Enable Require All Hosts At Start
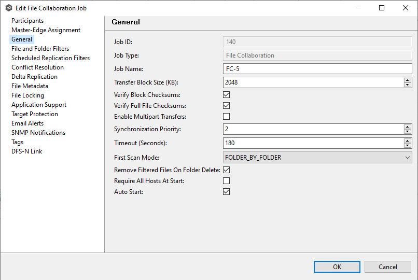 (x=226, y=181)
